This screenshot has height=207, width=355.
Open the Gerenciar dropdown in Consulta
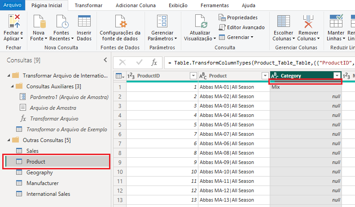236,37
